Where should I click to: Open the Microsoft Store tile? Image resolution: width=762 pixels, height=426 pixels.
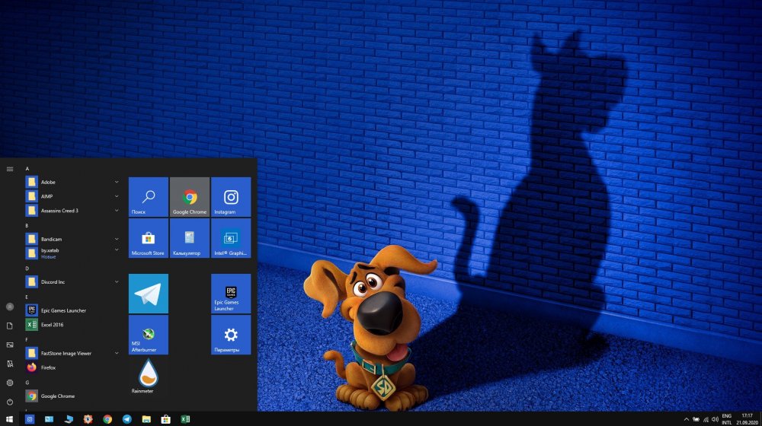pos(149,238)
